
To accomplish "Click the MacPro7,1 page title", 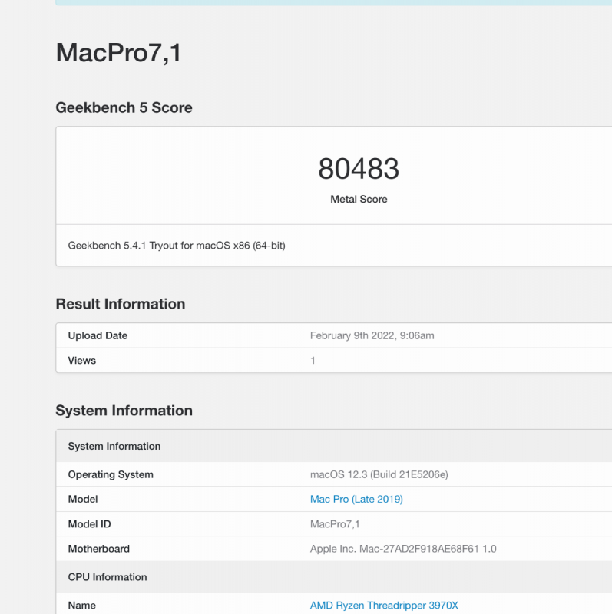I will [119, 53].
